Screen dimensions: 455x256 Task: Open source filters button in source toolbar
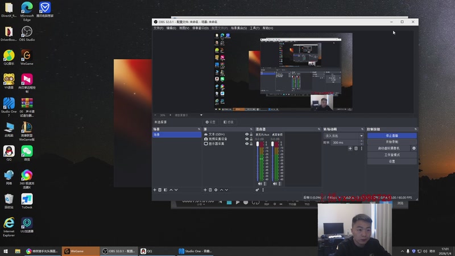(229, 122)
